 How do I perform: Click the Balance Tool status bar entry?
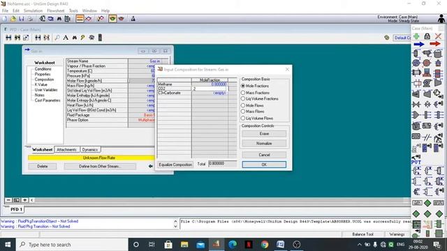click(362, 234)
